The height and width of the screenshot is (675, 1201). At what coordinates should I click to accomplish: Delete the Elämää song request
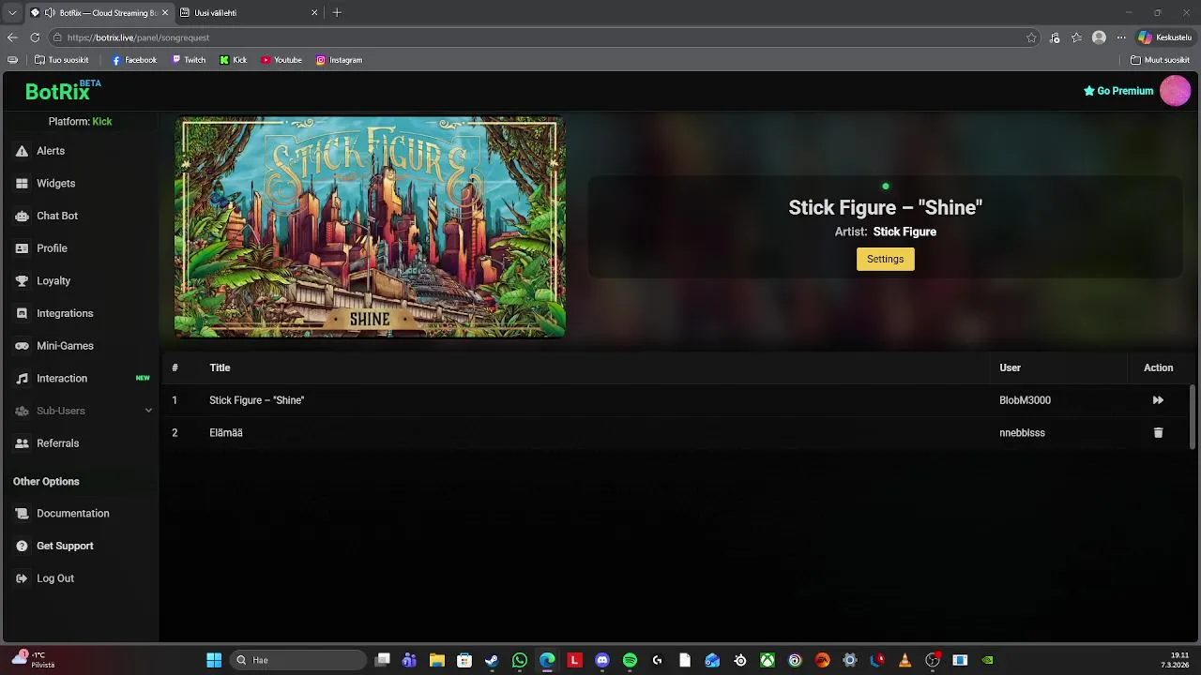pos(1158,433)
